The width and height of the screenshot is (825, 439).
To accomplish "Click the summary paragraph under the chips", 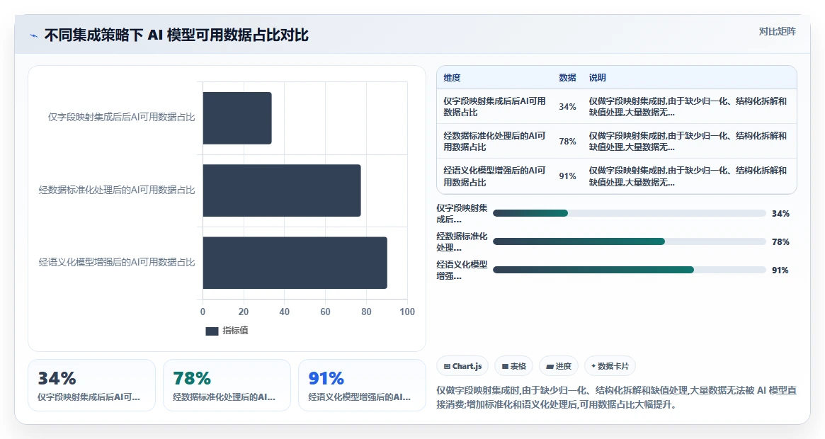I will [x=617, y=397].
